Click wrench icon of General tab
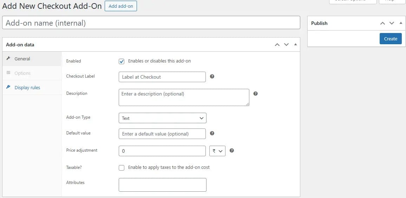 [8, 59]
